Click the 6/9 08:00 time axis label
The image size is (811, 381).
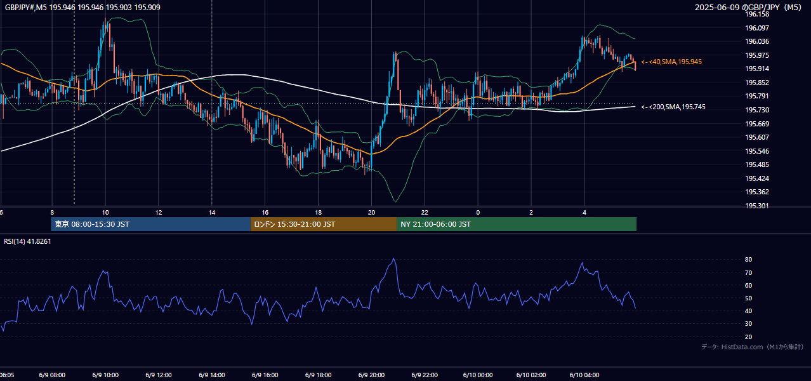click(x=52, y=375)
